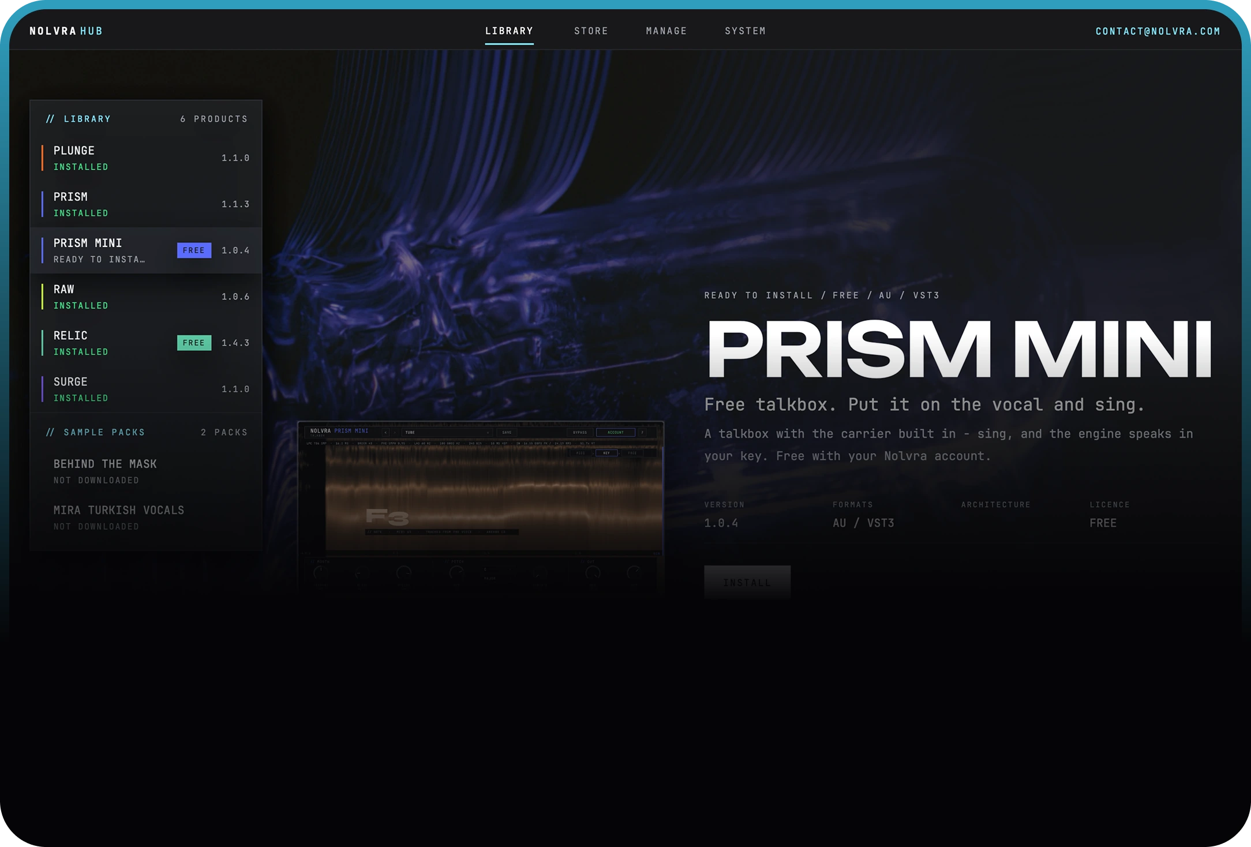Select the PRISM MINI library entry
This screenshot has height=847, width=1251.
[x=146, y=250]
